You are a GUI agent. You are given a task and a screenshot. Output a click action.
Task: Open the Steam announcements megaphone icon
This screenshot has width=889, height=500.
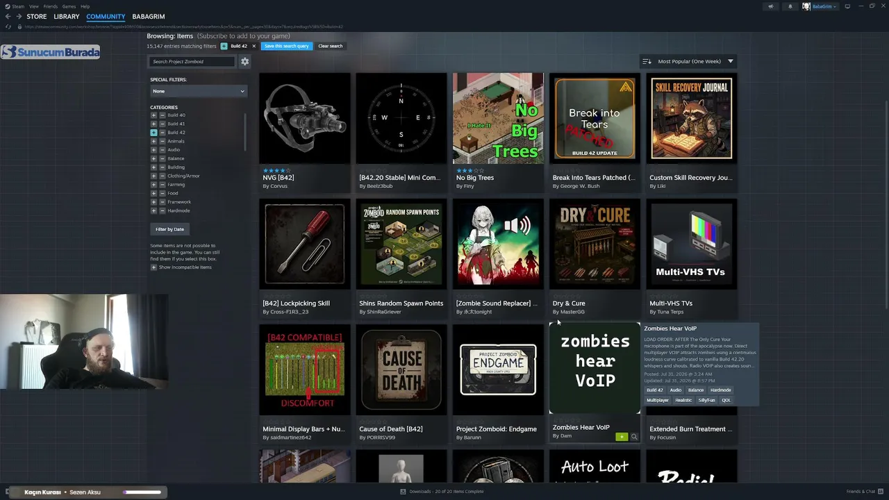click(770, 6)
